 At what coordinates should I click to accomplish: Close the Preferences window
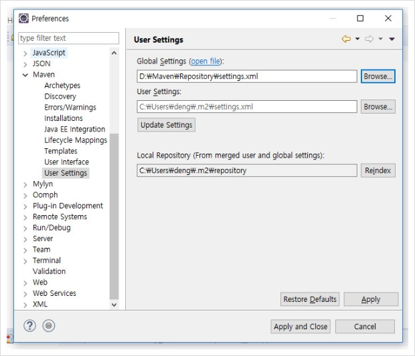tap(388, 18)
